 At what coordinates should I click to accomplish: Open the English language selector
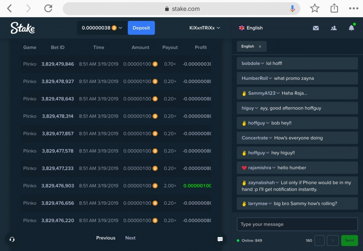251,28
